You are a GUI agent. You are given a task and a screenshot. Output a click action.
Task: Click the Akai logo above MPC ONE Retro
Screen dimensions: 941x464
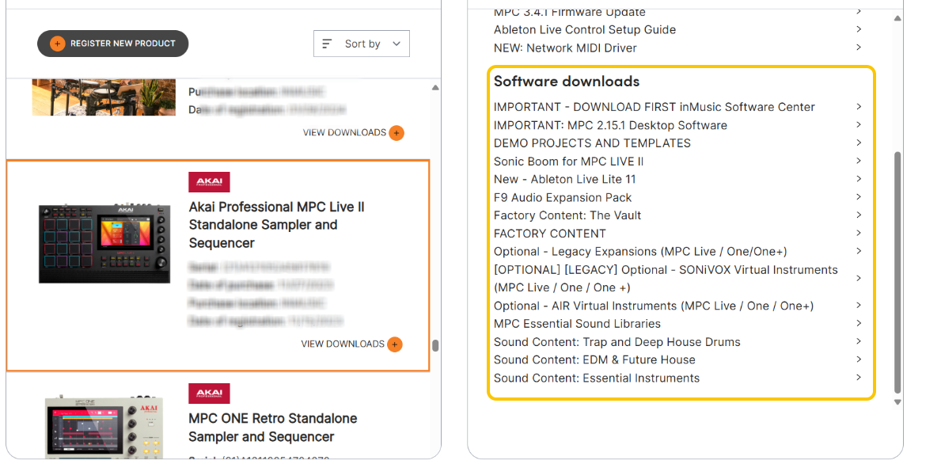click(x=209, y=394)
